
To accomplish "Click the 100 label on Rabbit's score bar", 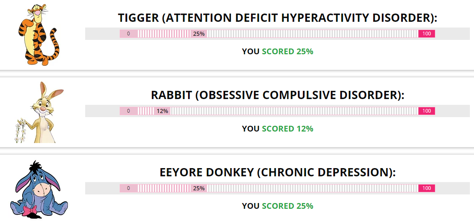I will [x=427, y=111].
